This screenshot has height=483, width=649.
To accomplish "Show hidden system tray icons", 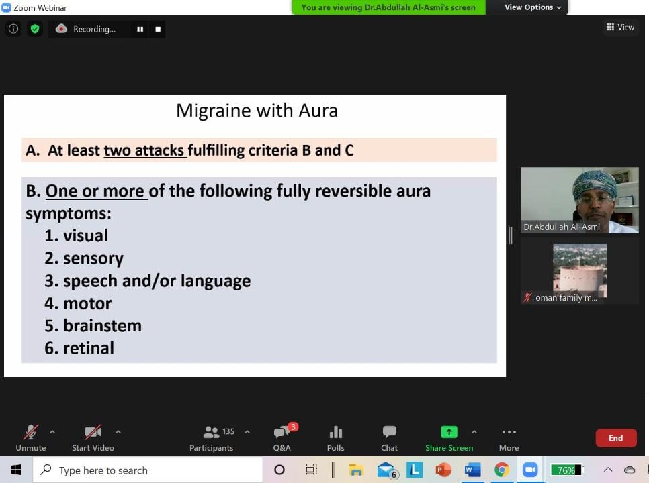I will click(608, 470).
